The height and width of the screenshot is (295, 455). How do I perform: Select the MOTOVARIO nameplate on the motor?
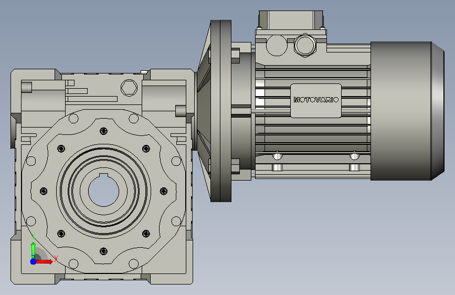click(x=316, y=101)
